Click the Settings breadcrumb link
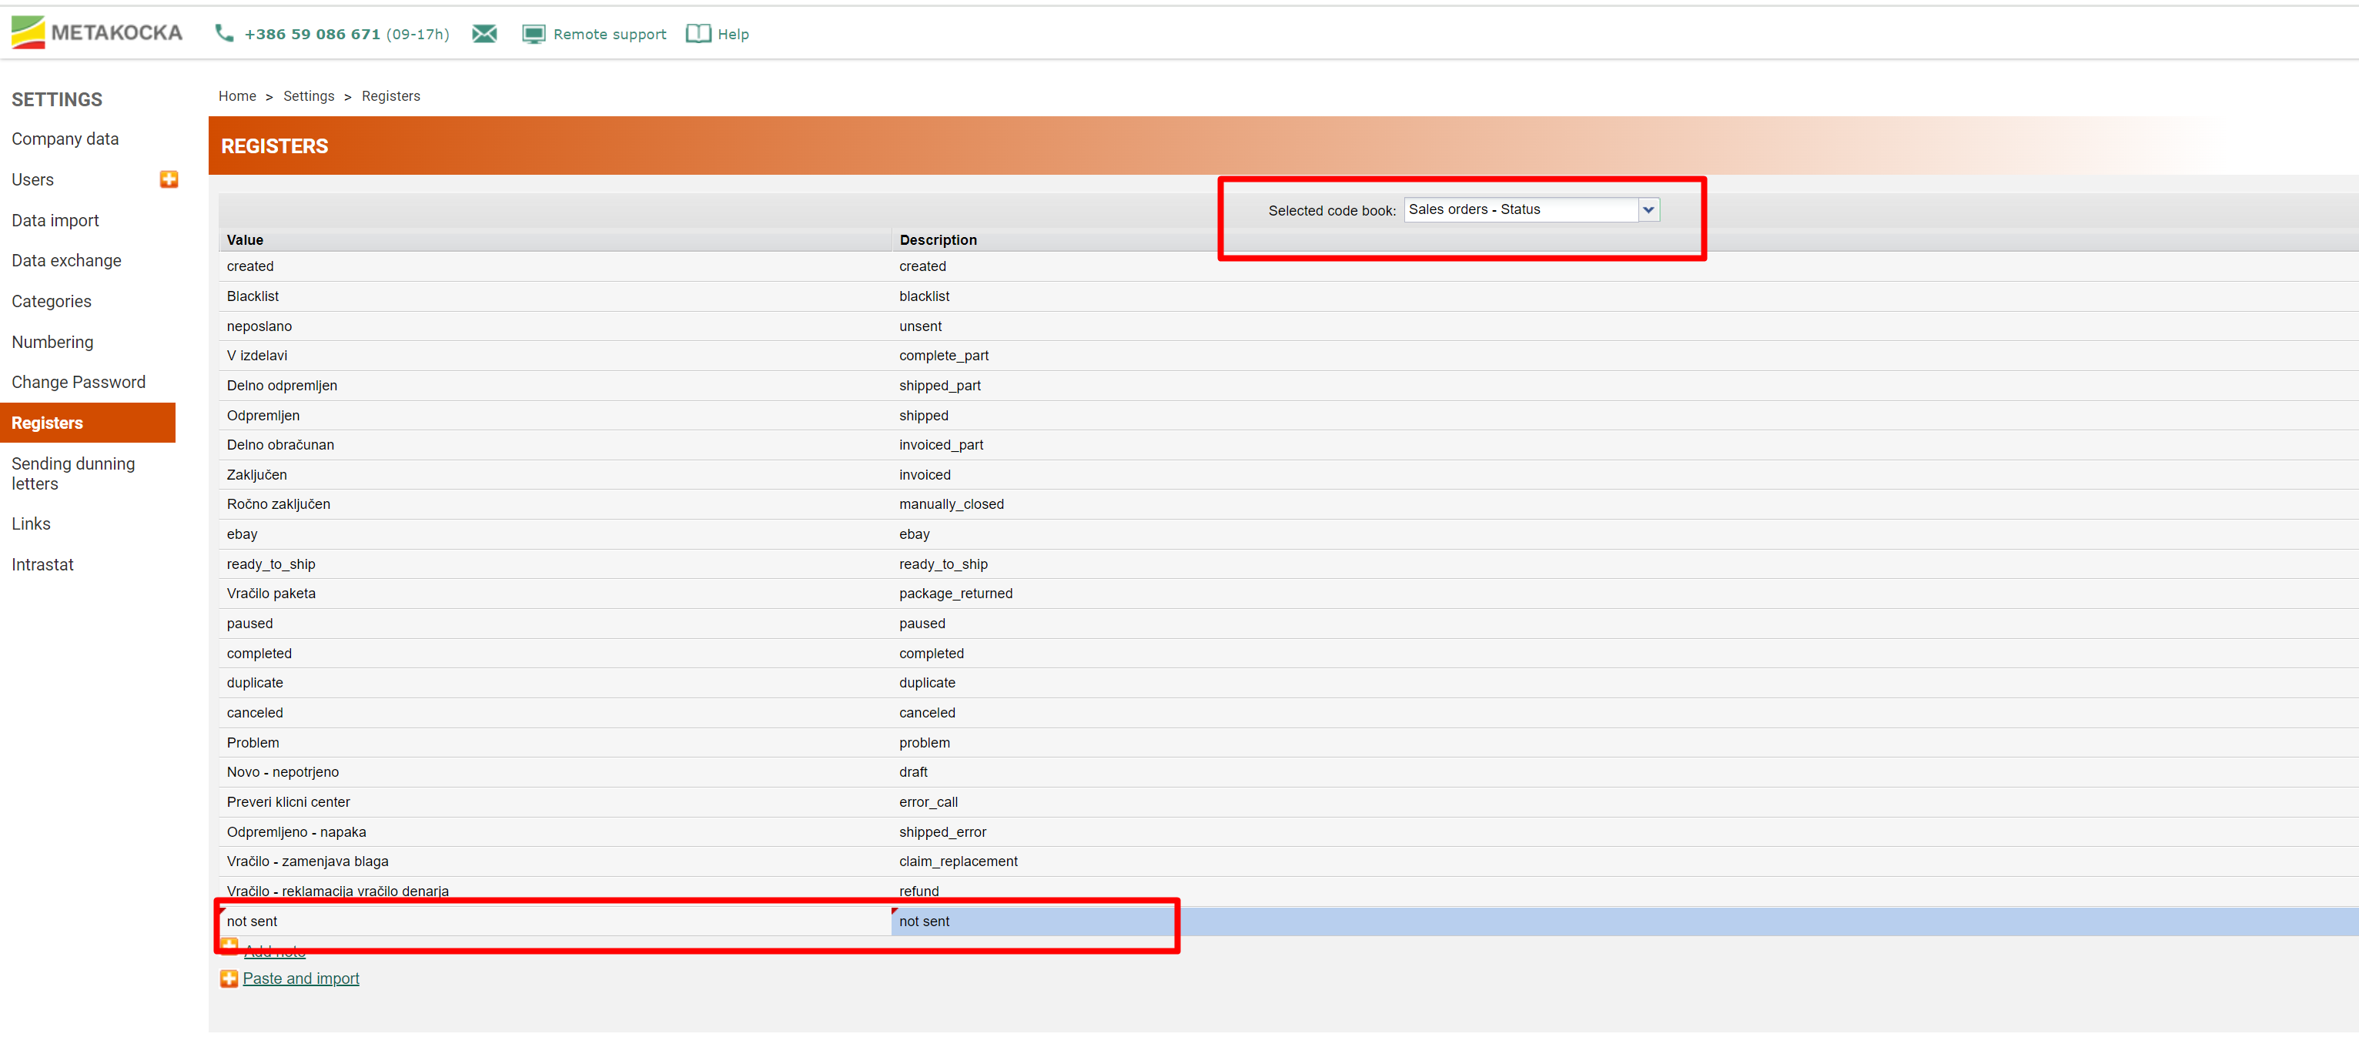The image size is (2359, 1047). 309,96
